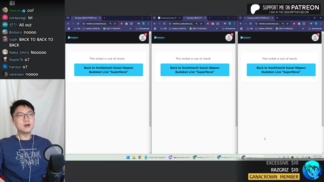This screenshot has width=324, height=182.
Task: Open All Bookmarks folder in the right window
Action: pyautogui.click(x=315, y=29)
